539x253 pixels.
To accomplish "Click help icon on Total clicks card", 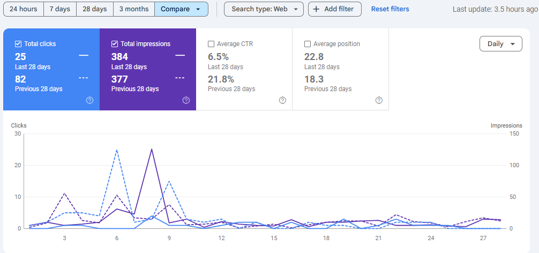I will coord(89,100).
